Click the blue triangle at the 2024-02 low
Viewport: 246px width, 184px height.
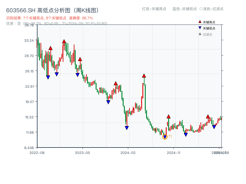tap(126, 128)
